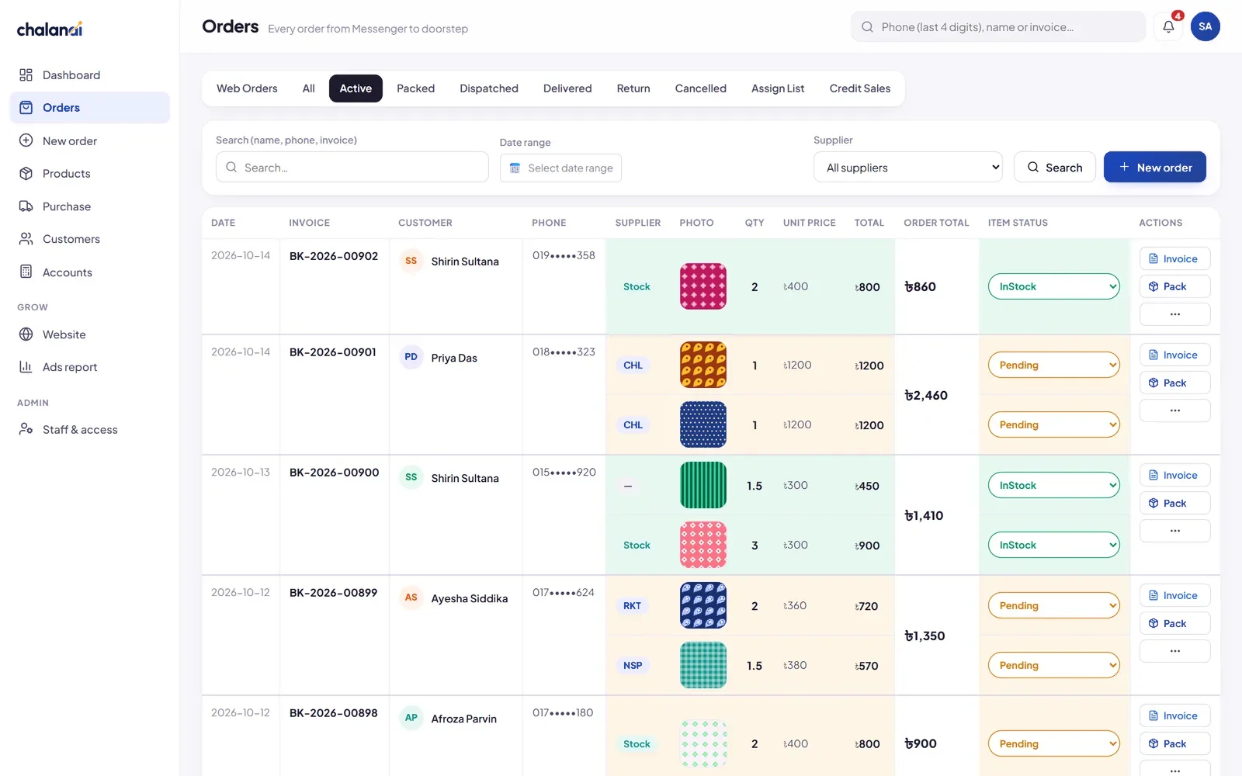The height and width of the screenshot is (776, 1242).
Task: Open Staff & access in sidebar
Action: [x=89, y=429]
